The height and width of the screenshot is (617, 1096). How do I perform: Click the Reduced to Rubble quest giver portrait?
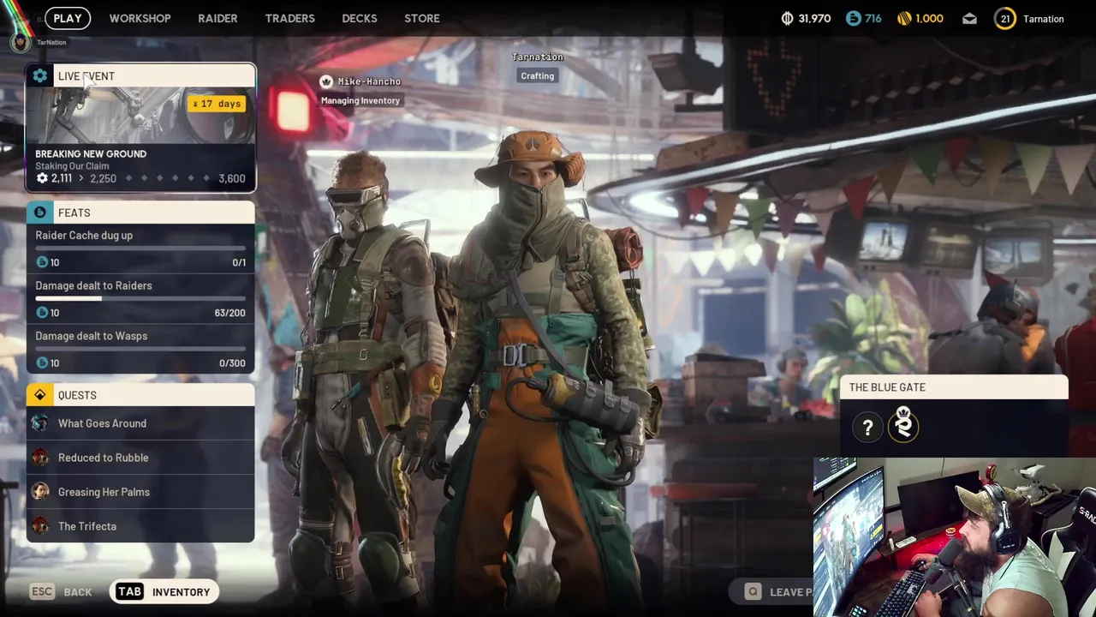40,458
